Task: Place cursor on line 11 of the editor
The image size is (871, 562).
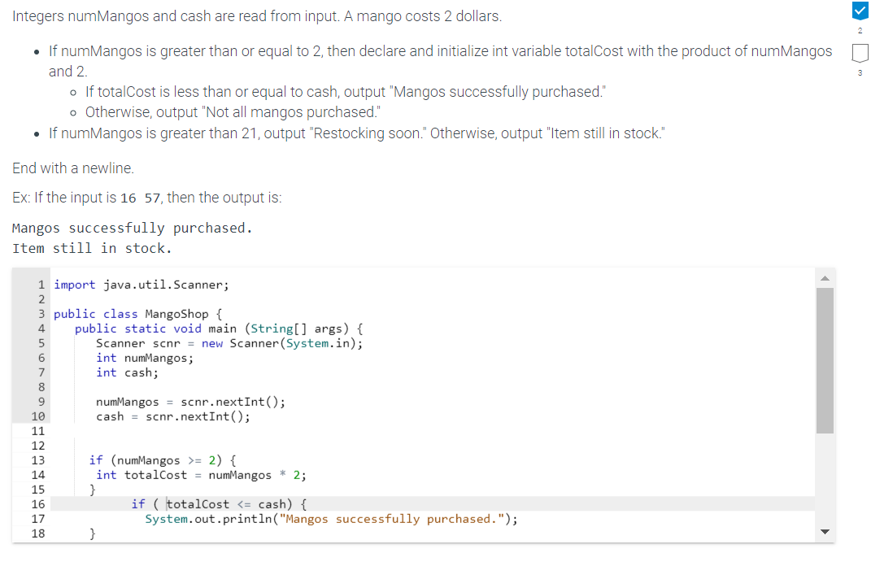Action: click(x=433, y=431)
